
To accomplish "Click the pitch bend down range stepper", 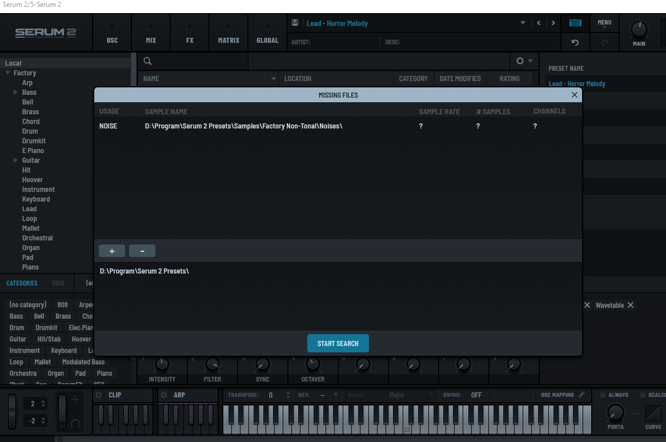I will 43,421.
